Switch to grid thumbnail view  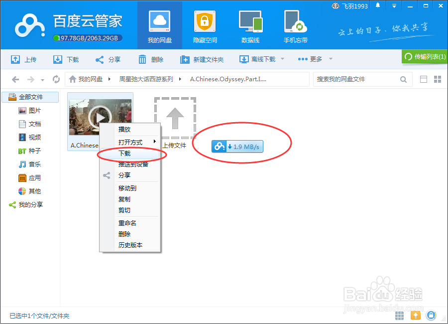pos(438,79)
